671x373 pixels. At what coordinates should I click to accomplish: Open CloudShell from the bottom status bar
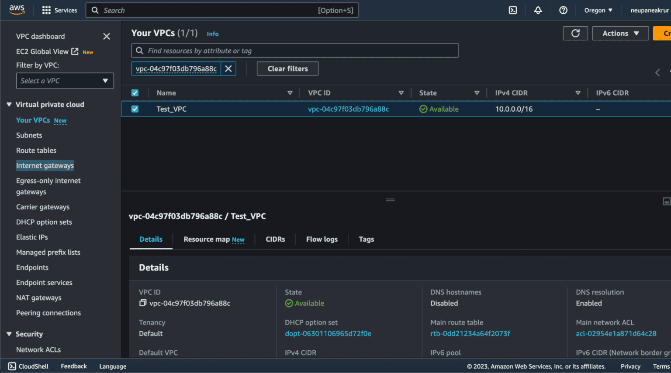click(x=28, y=366)
